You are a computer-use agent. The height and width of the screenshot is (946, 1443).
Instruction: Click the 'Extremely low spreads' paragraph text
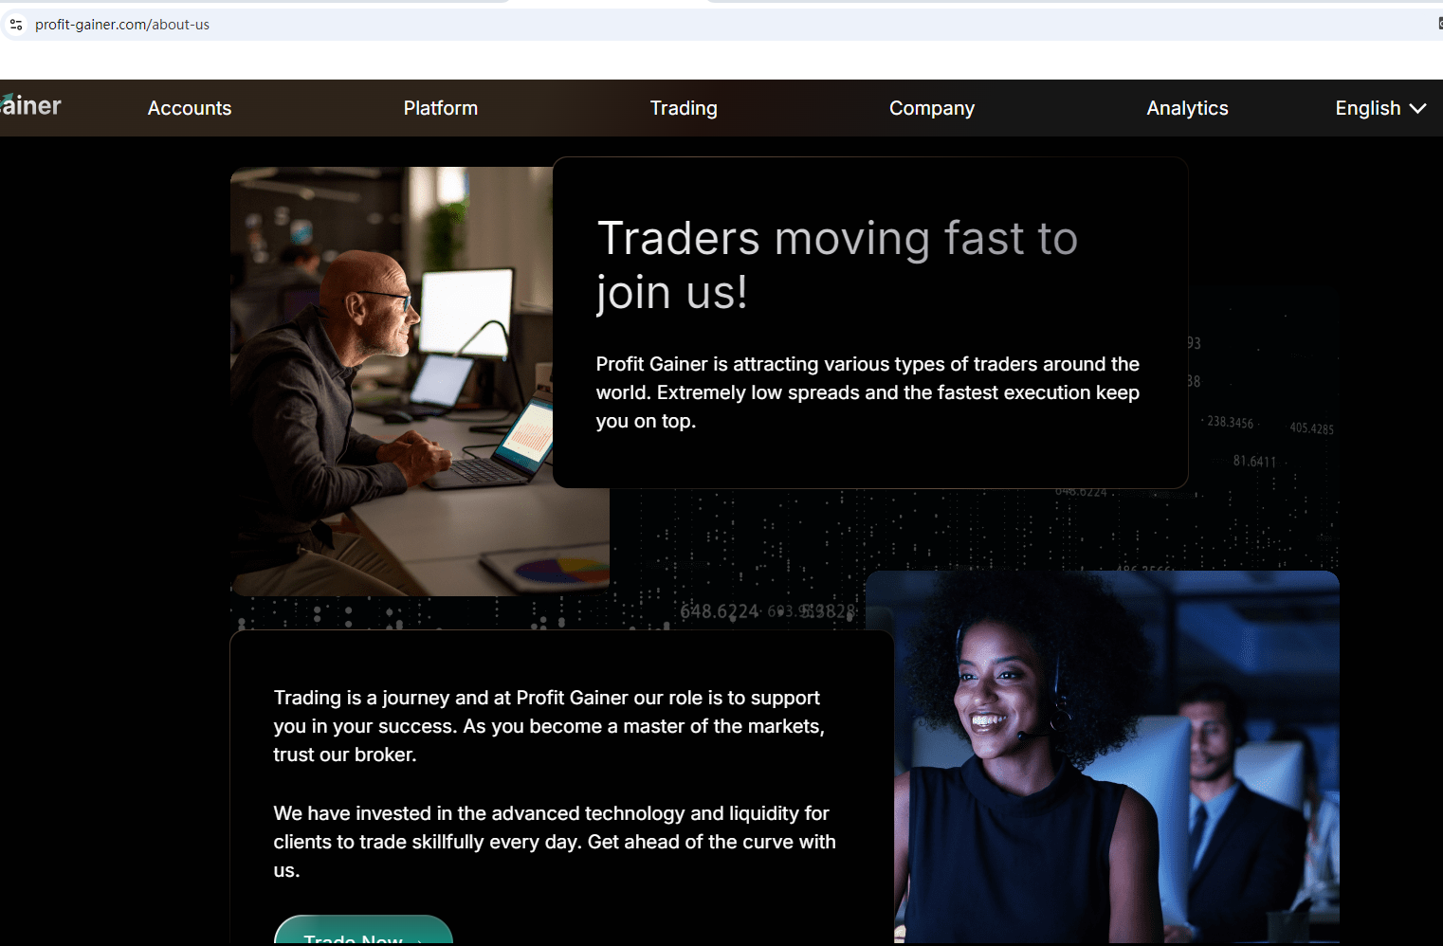(x=868, y=392)
